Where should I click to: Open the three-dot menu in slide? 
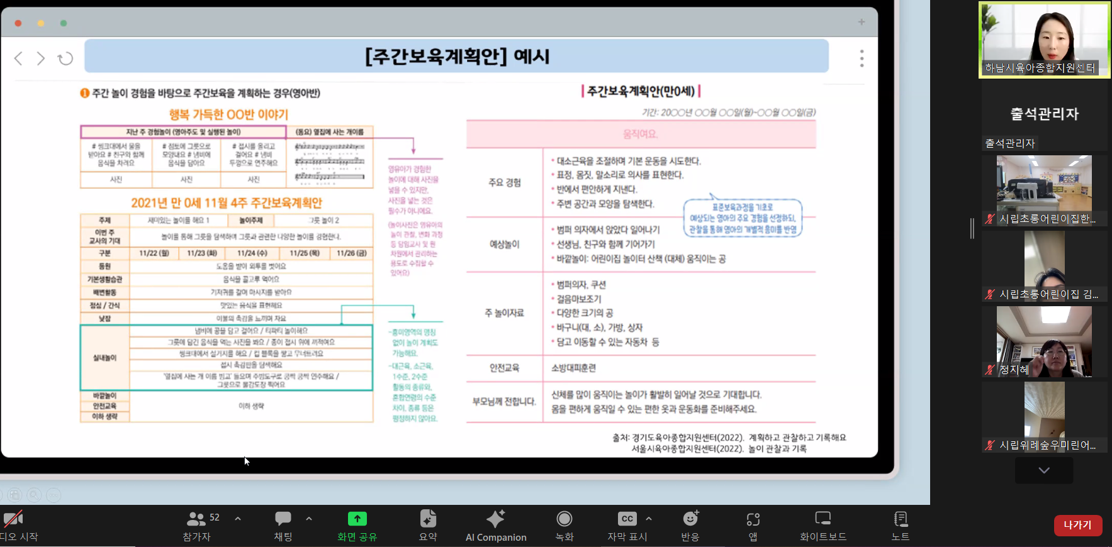(862, 58)
